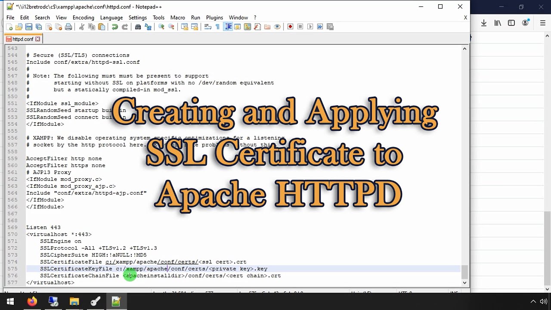Open Find with binoculars icon
This screenshot has height=310, width=551.
[138, 27]
